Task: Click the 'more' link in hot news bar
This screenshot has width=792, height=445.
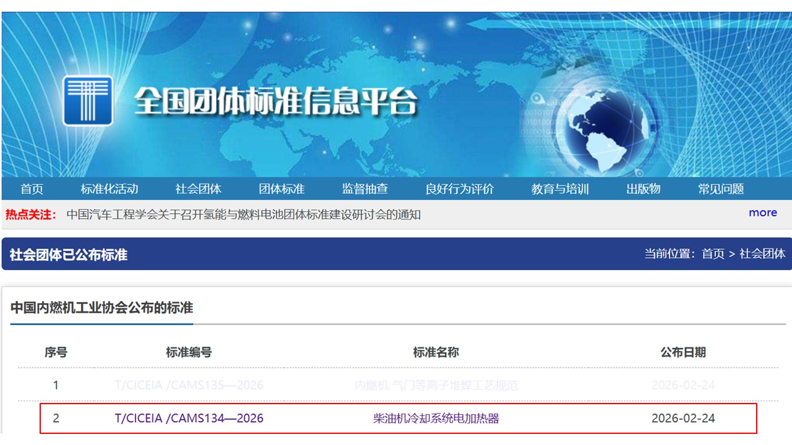Action: [763, 213]
